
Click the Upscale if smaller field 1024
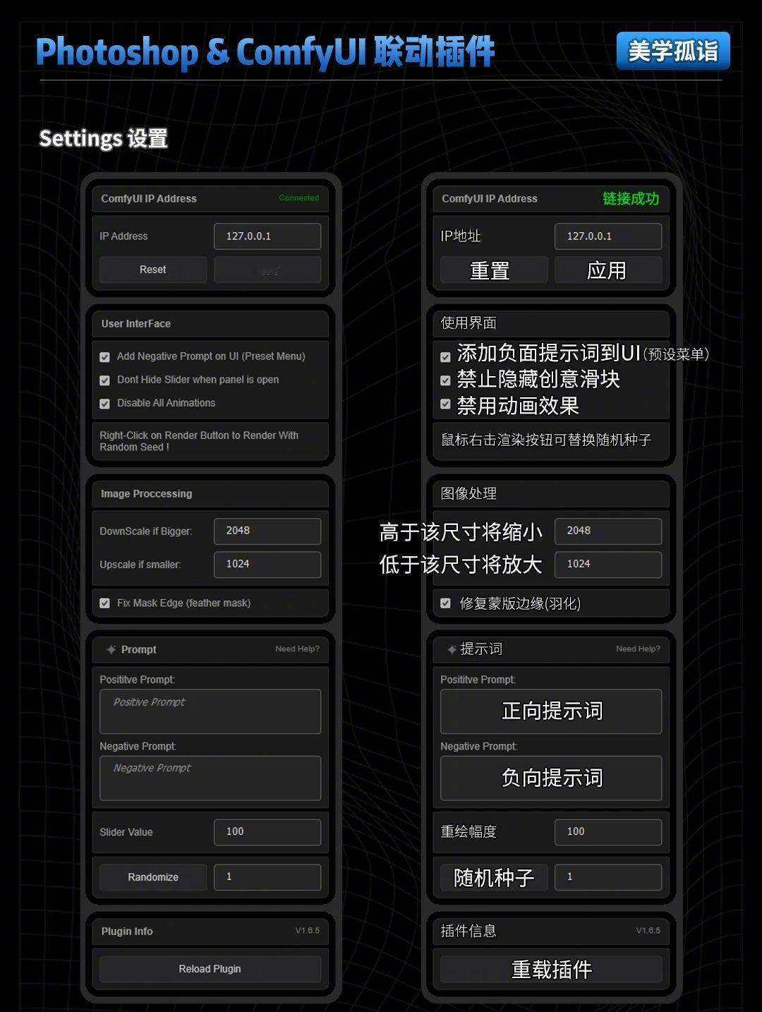tap(267, 565)
